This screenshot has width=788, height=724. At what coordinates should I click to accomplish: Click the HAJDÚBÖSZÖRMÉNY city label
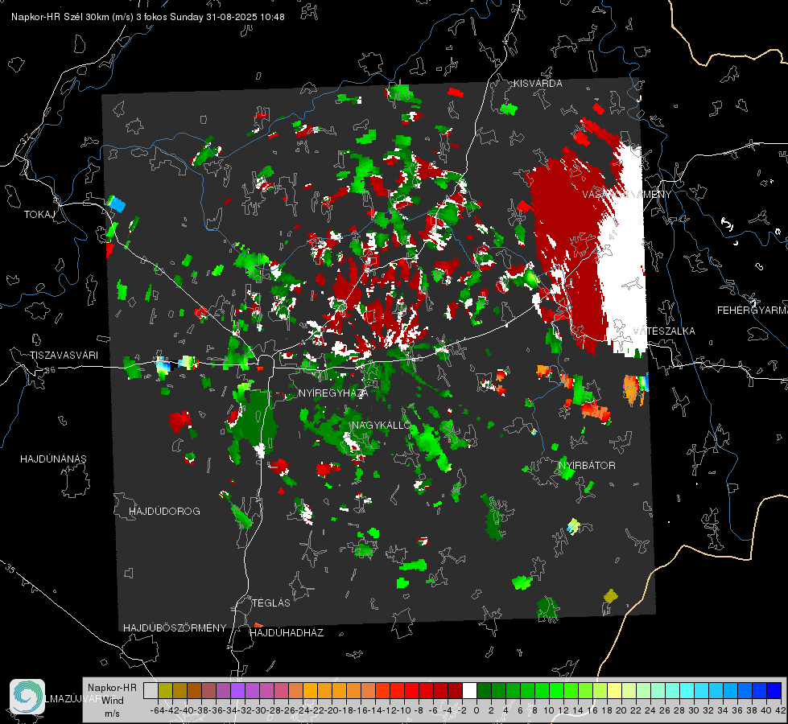coord(175,627)
